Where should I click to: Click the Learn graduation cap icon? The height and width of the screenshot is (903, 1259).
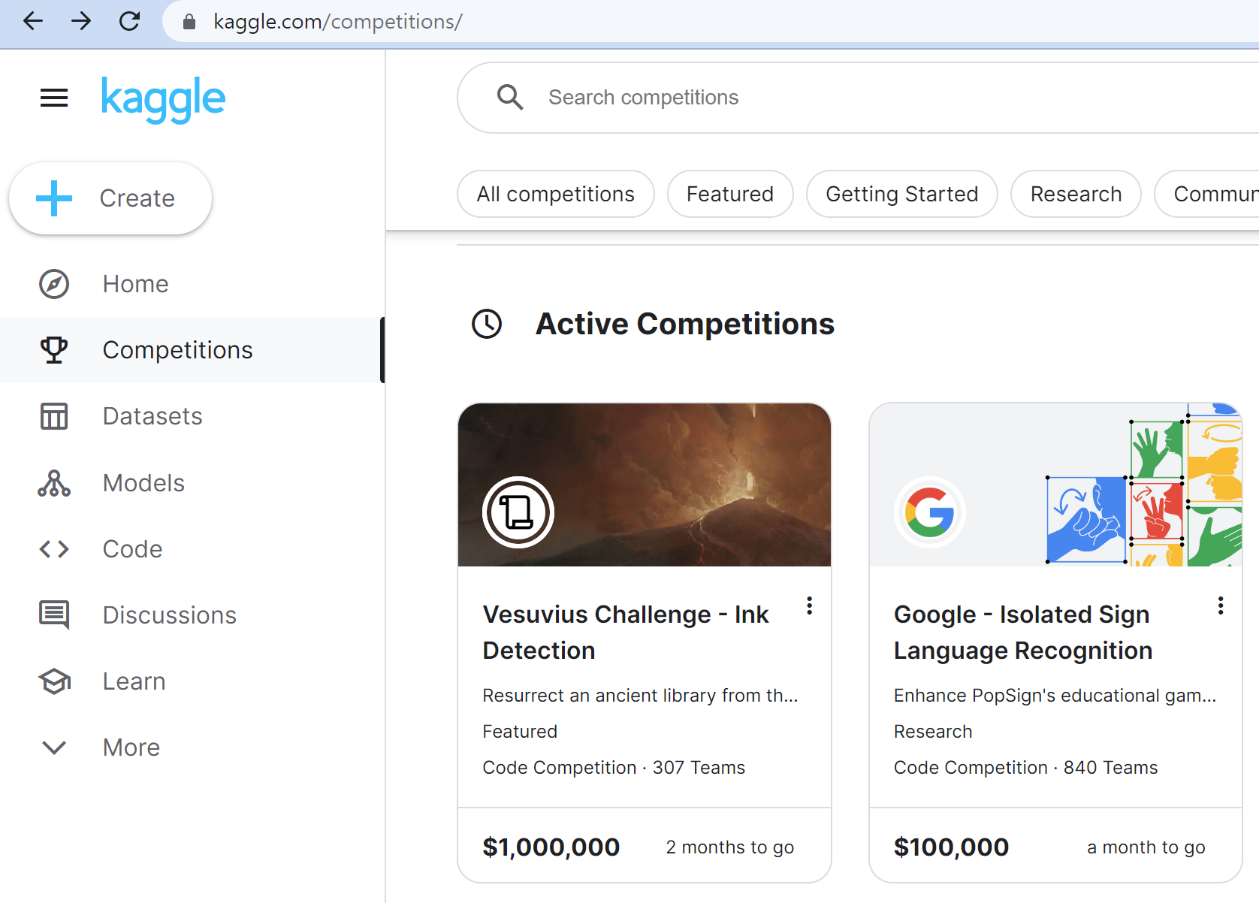pyautogui.click(x=54, y=681)
